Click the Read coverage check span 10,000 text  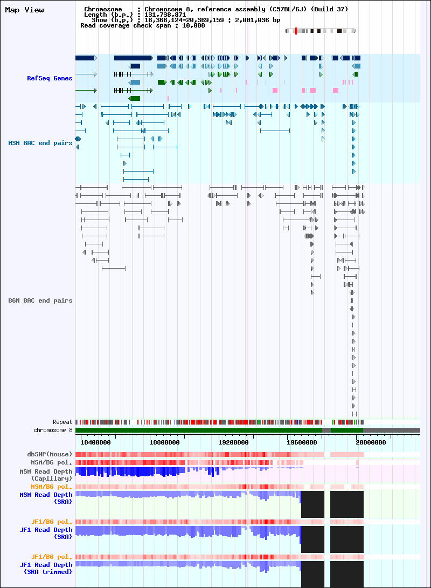click(142, 25)
